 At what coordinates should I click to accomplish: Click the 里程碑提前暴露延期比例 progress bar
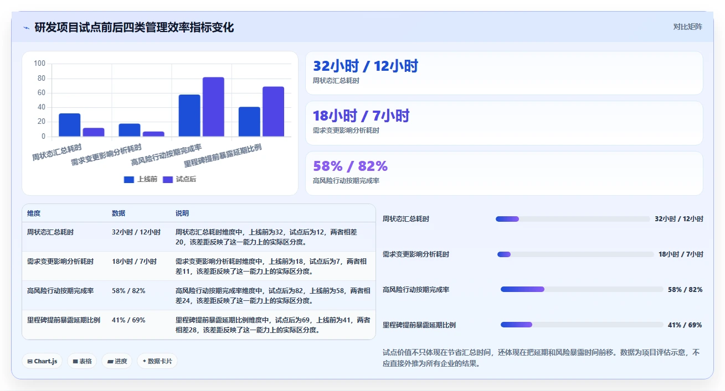click(582, 325)
